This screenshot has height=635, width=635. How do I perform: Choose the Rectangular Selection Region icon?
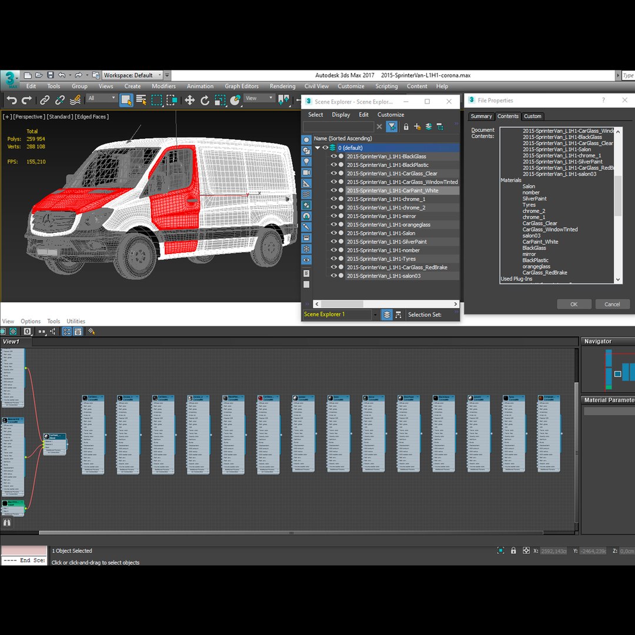click(157, 100)
